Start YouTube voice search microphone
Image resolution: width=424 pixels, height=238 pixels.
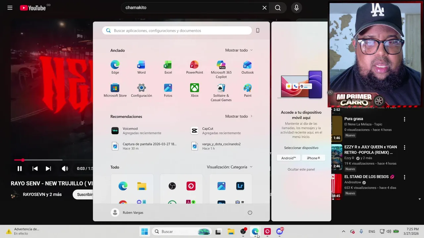coord(296,8)
